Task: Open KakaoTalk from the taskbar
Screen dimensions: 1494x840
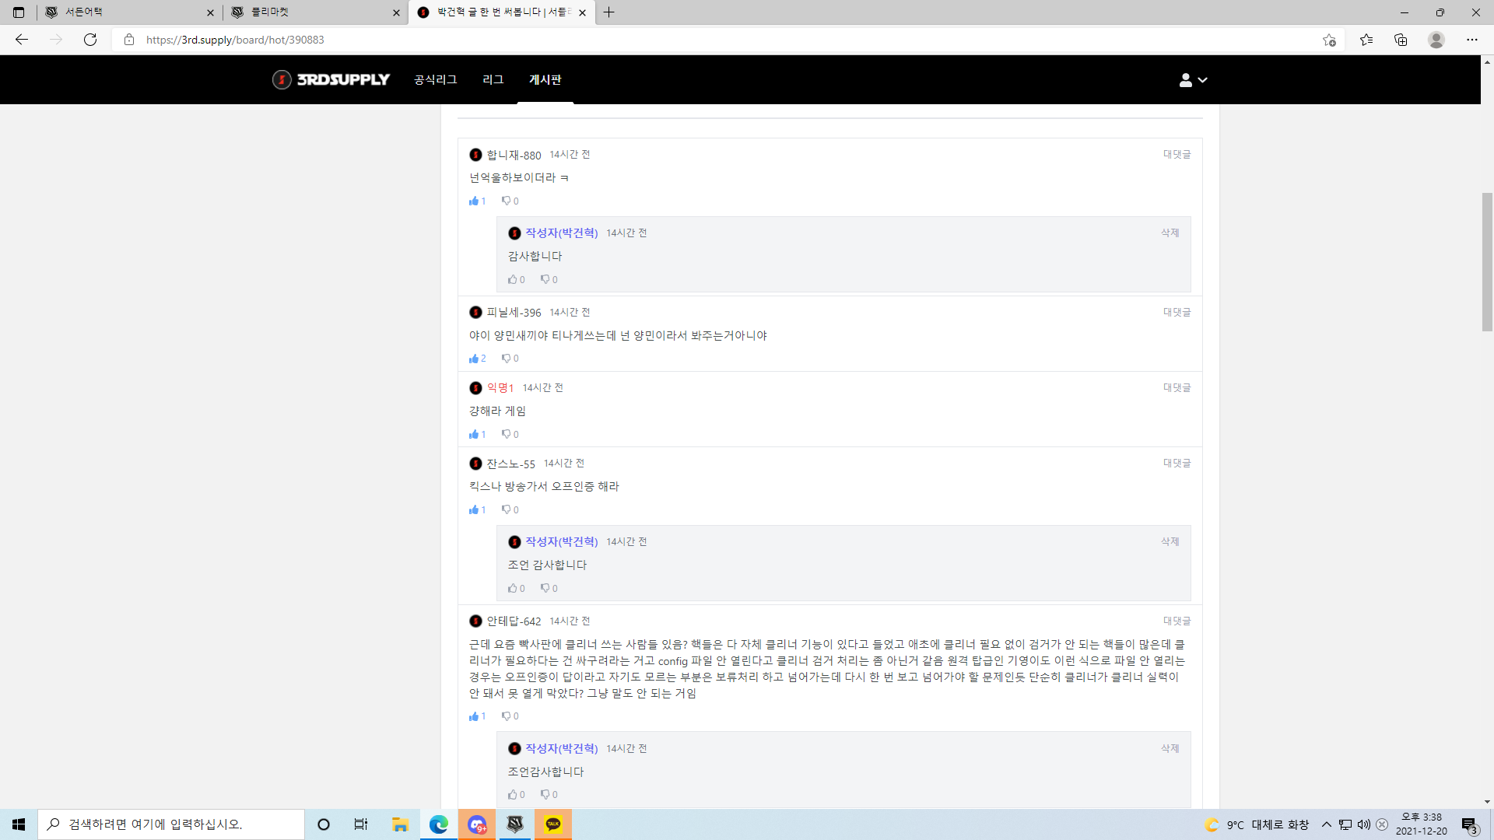Action: tap(553, 824)
